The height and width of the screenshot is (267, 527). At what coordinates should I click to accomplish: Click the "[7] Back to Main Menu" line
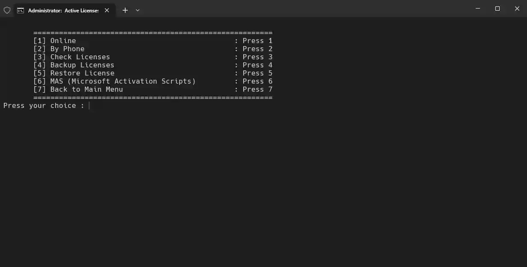(78, 90)
